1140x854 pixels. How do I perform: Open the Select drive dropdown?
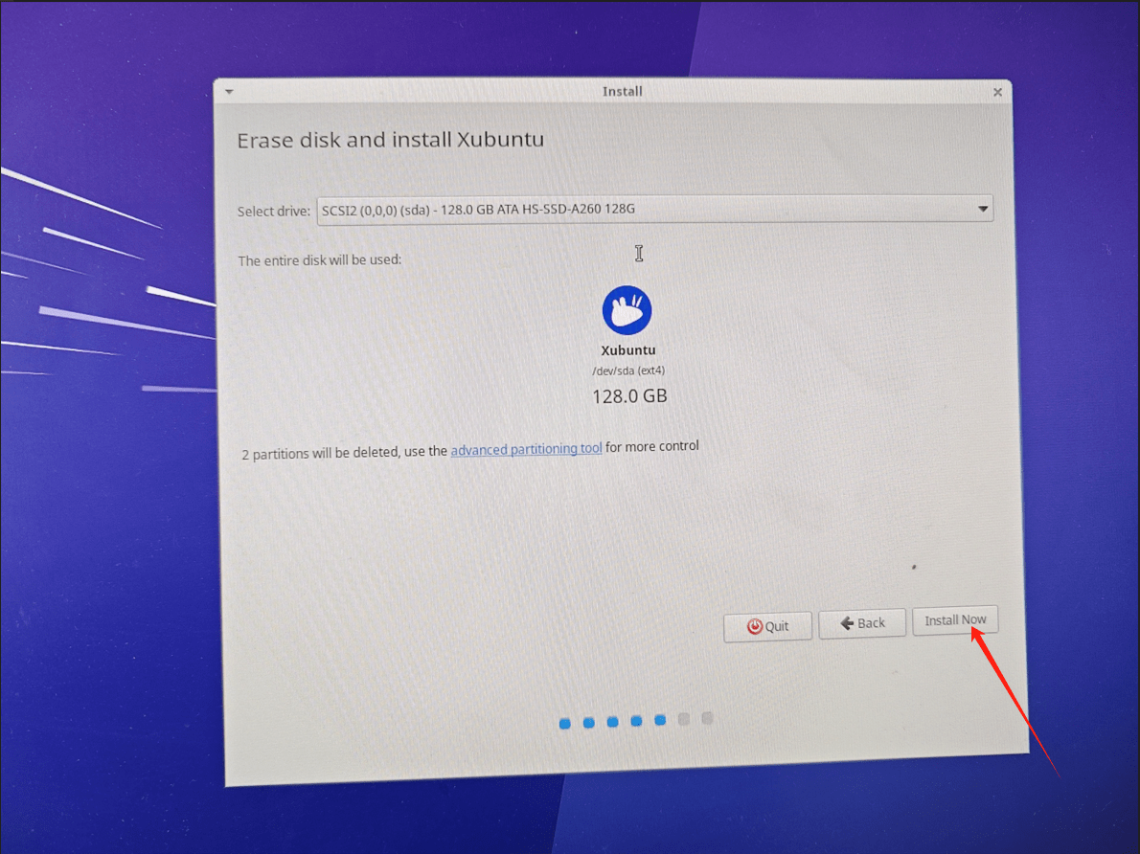click(654, 209)
